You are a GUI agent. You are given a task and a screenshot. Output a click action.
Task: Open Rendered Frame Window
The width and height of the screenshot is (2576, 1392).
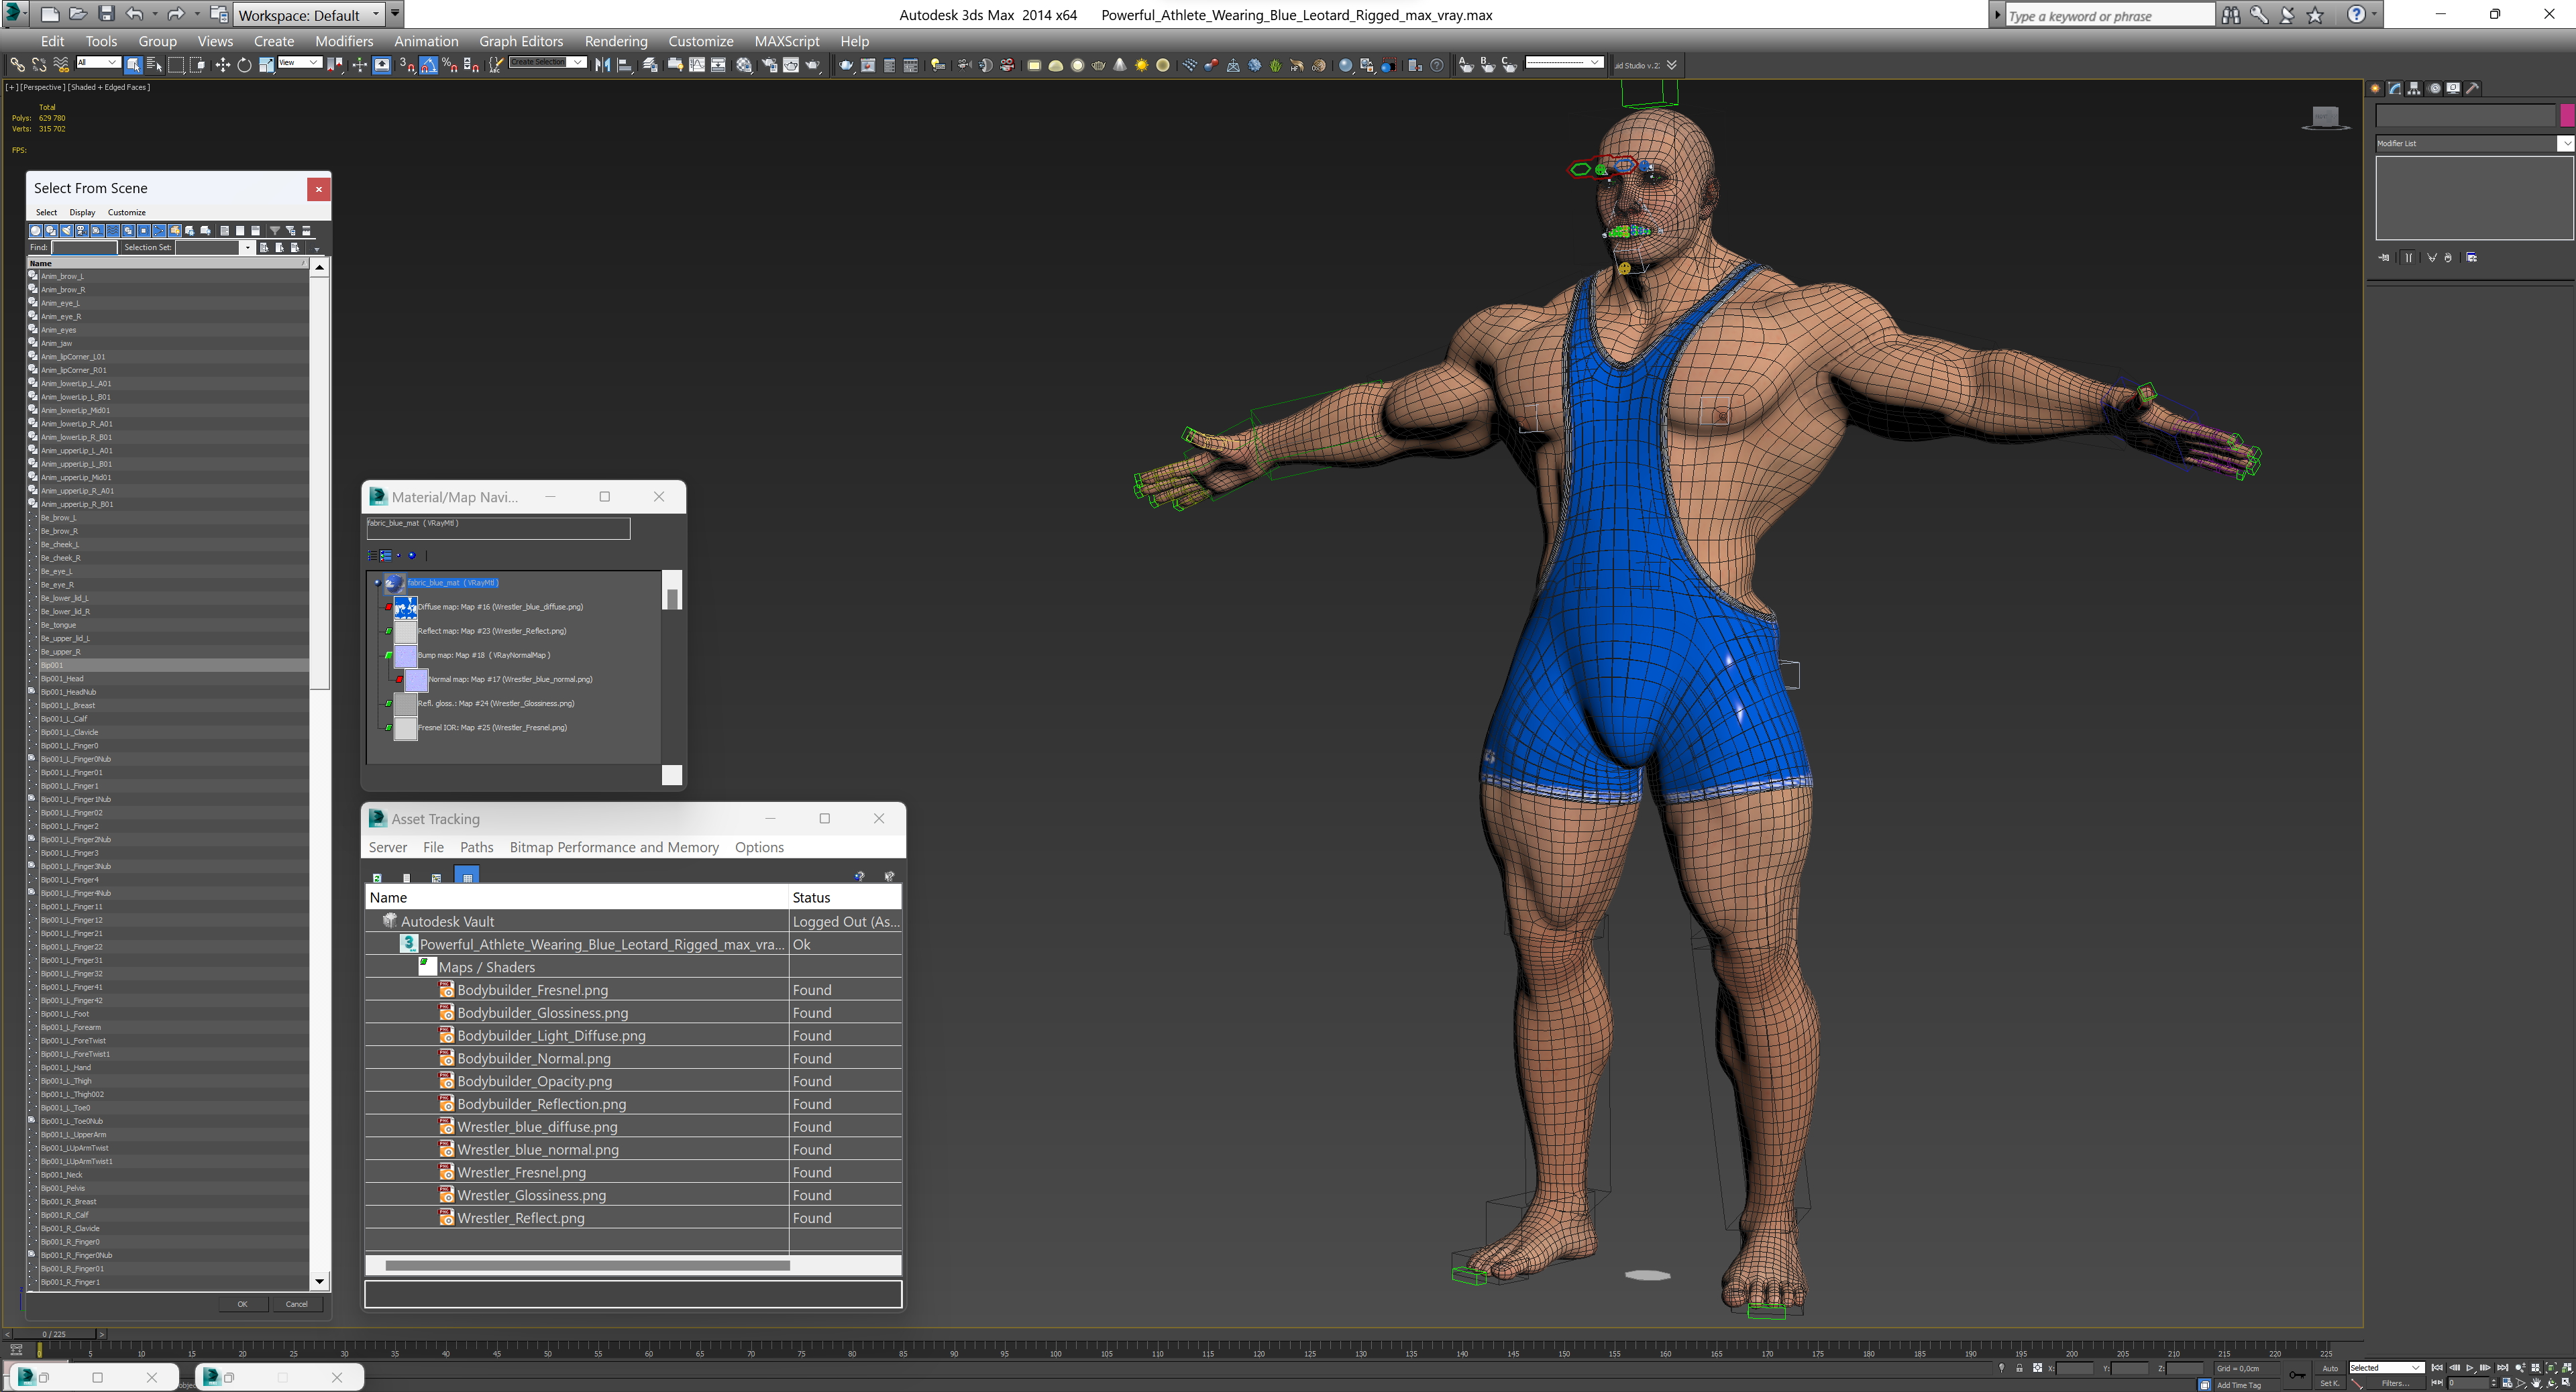point(791,65)
